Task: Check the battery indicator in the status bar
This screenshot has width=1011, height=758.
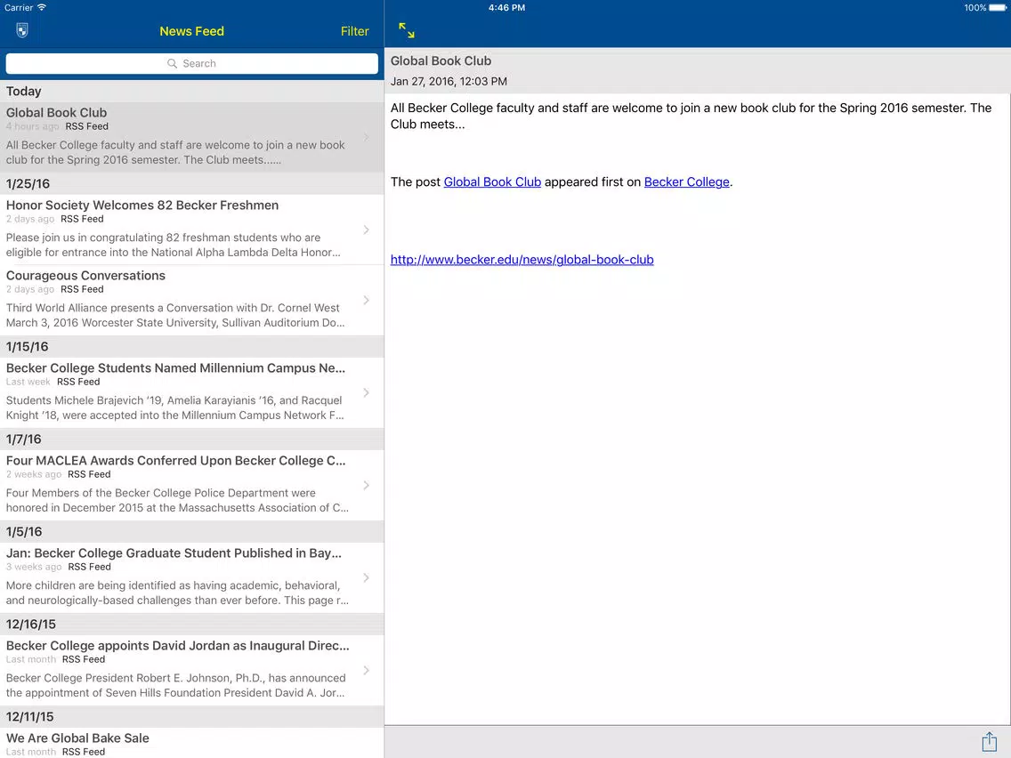Action: pos(996,8)
